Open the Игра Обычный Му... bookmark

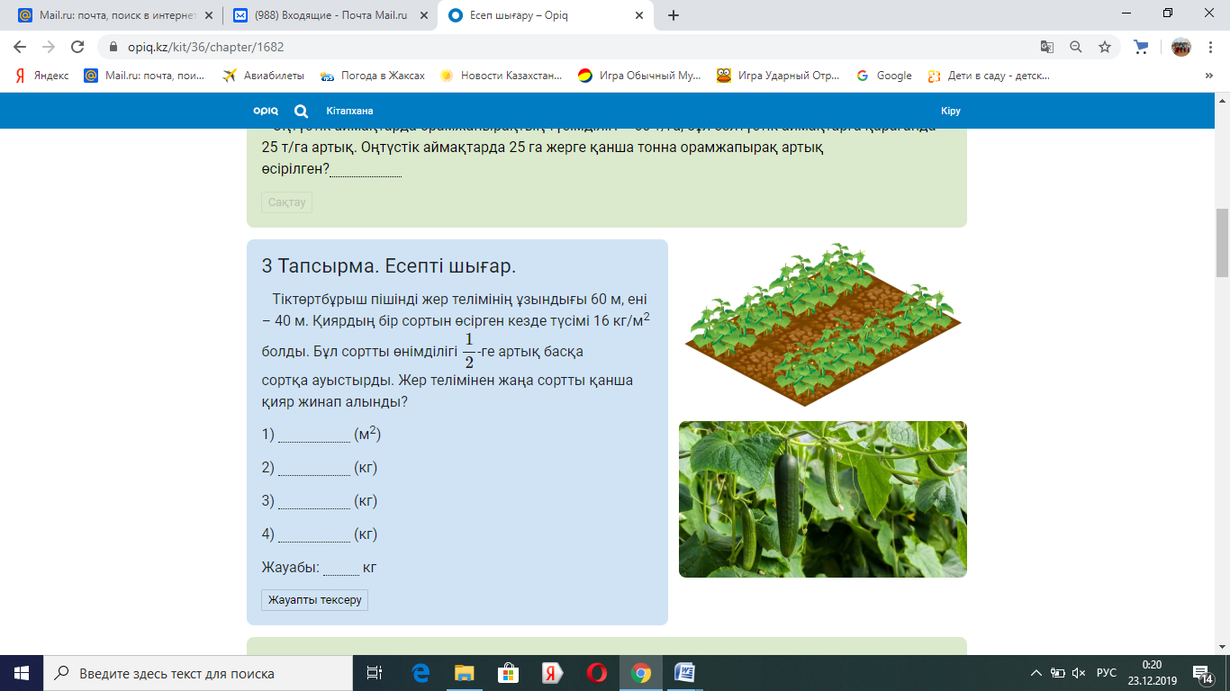pyautogui.click(x=639, y=76)
